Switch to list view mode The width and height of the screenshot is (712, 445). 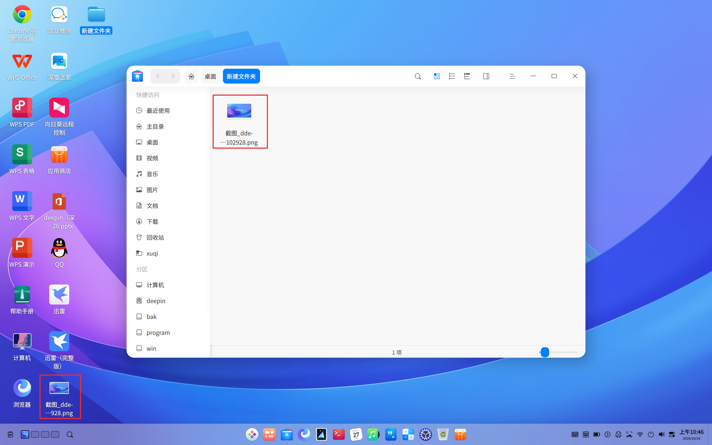452,76
